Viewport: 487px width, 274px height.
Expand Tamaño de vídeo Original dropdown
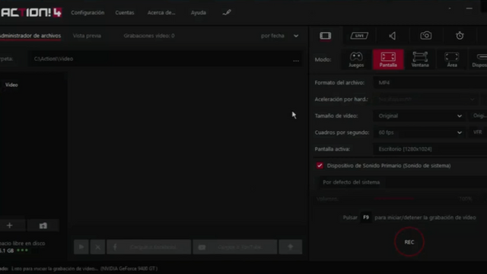tap(419, 116)
